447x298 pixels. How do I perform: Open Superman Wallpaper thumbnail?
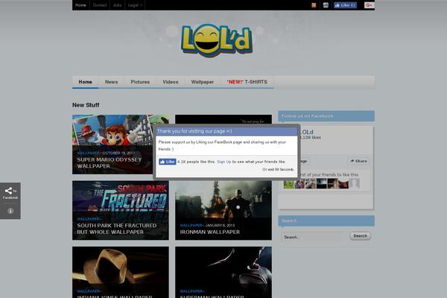pos(223,273)
